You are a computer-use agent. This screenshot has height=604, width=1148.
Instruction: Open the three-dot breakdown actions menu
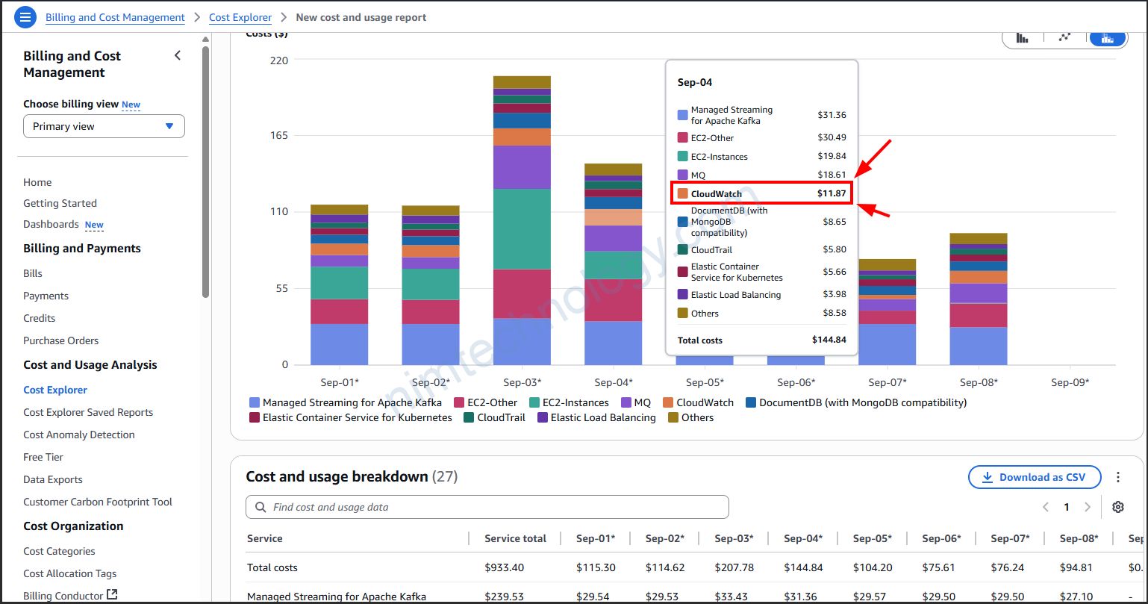1118,477
